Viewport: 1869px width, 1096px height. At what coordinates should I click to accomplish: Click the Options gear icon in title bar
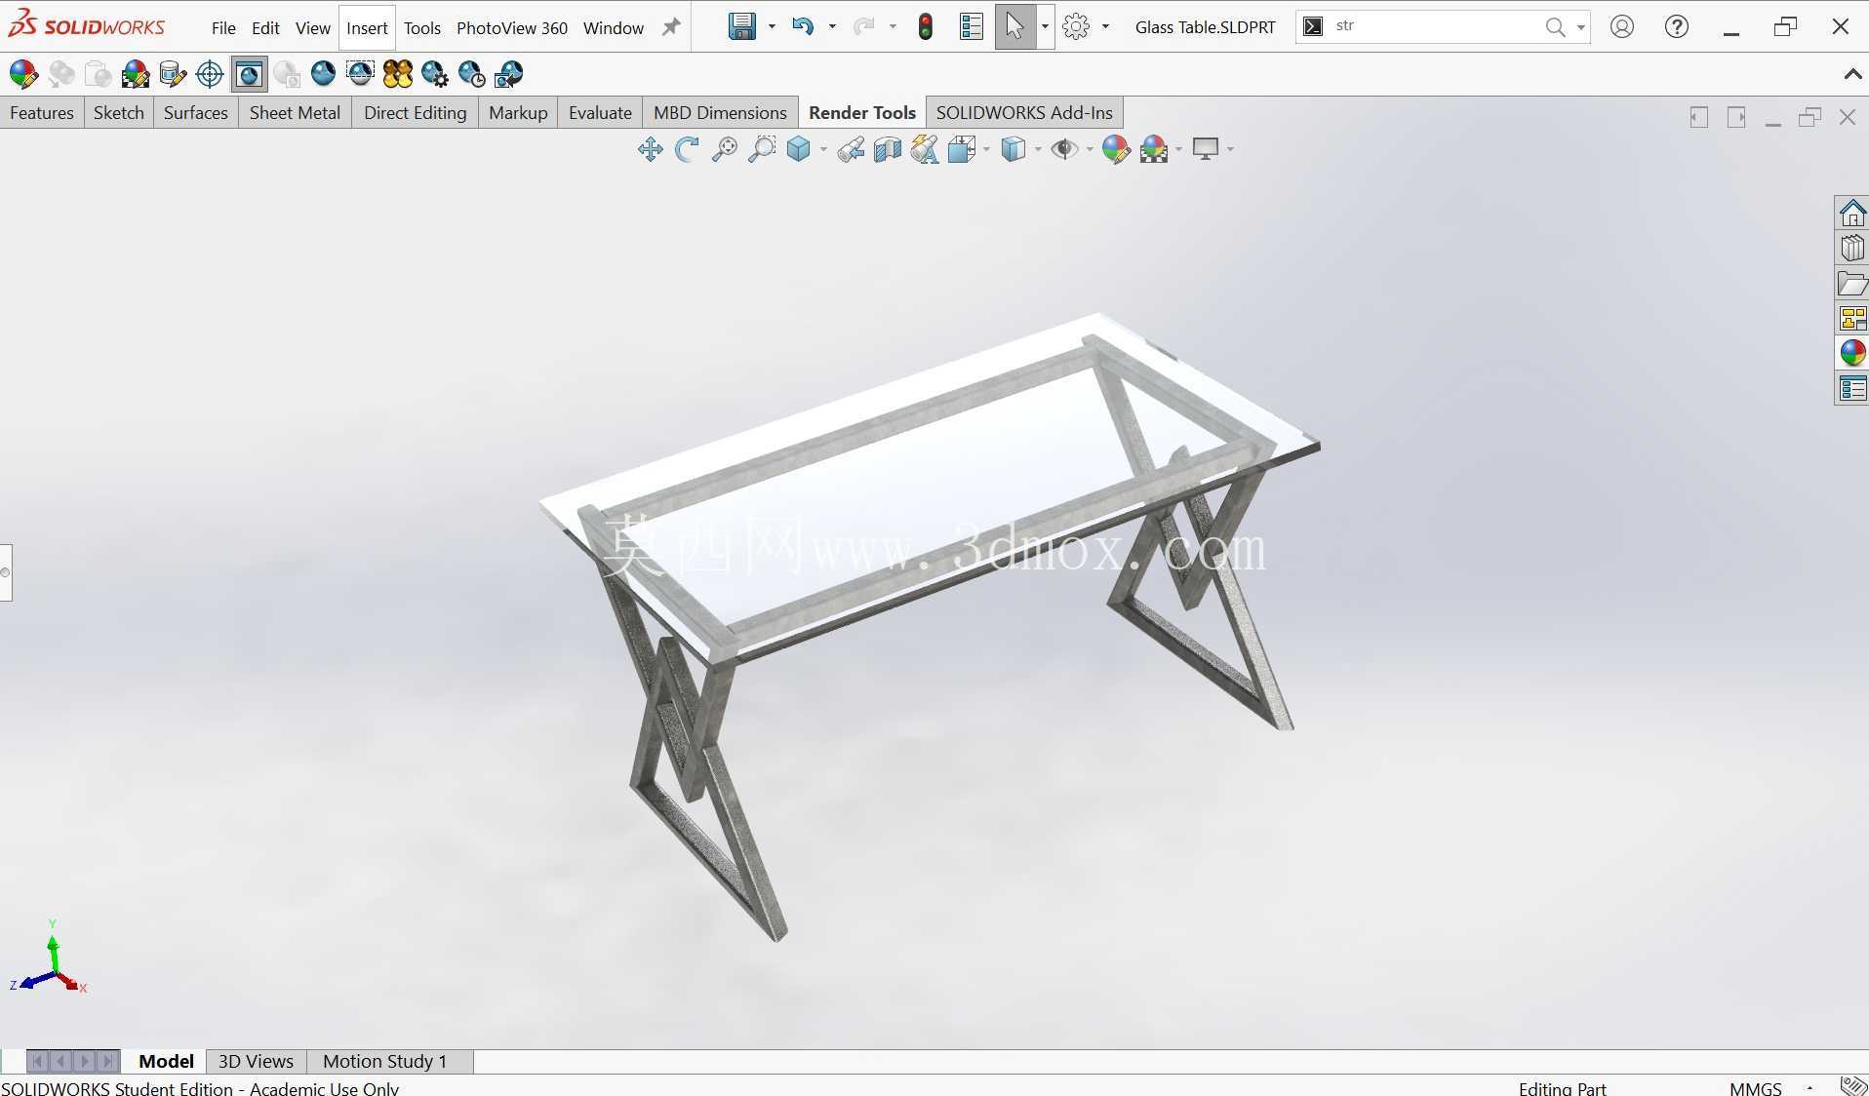pos(1076,26)
